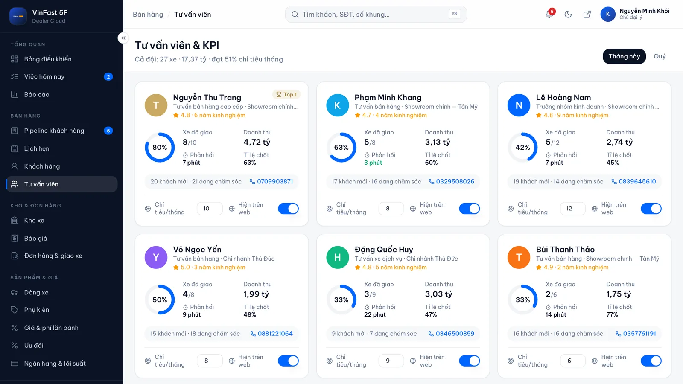Click the Phụ kiện tag icon
683x384 pixels.
pos(15,310)
